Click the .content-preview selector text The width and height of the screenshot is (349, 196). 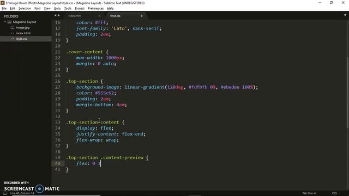[122, 157]
